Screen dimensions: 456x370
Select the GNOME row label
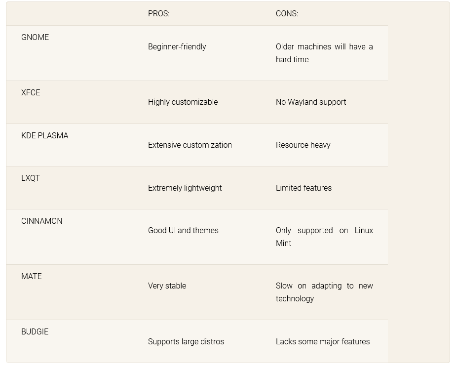click(x=35, y=38)
